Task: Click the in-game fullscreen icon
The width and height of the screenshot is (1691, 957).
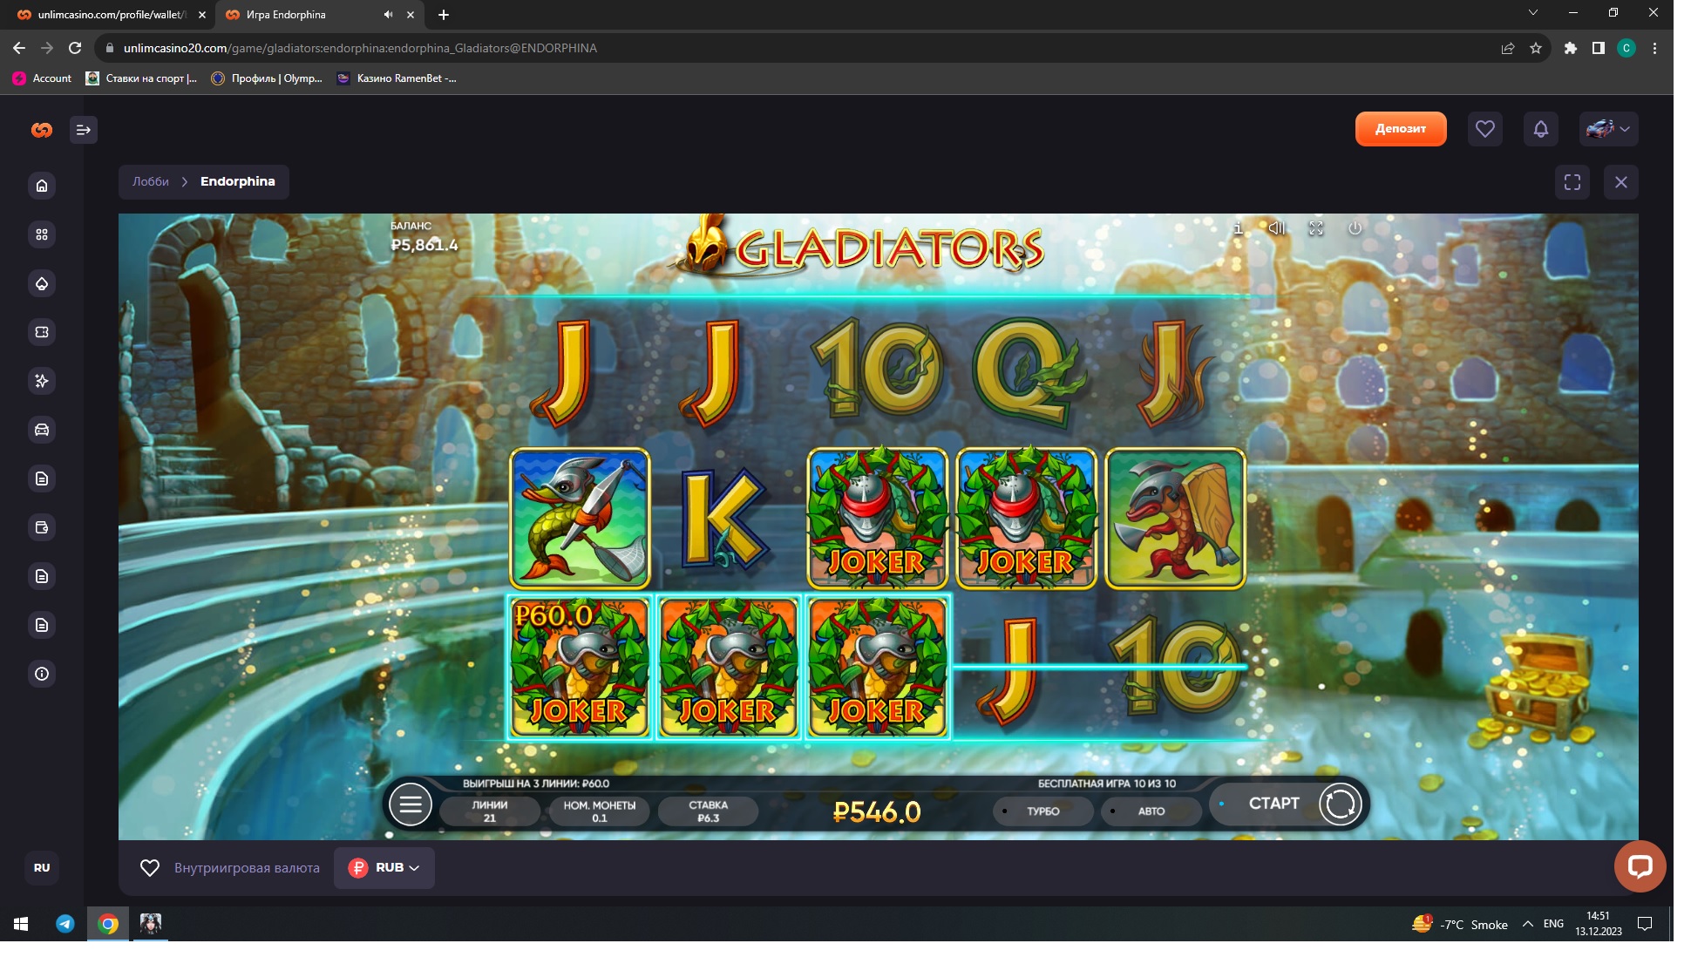Action: point(1316,228)
